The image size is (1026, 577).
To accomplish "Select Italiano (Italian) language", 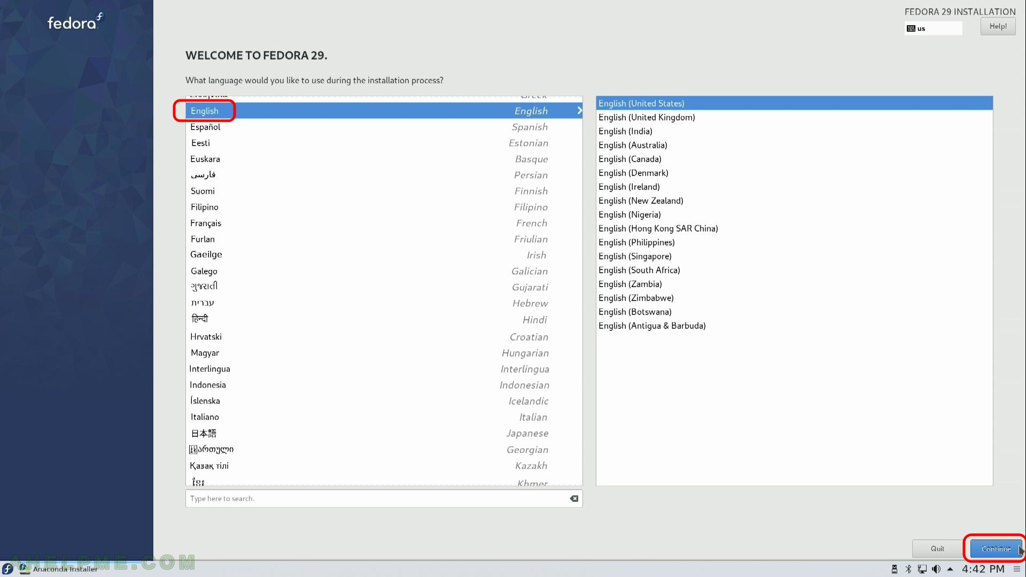I will pos(384,417).
